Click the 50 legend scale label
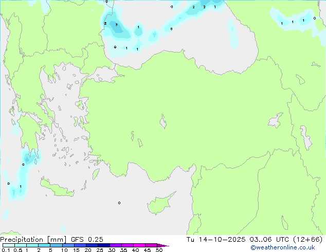326x252 pixels. tap(159, 250)
